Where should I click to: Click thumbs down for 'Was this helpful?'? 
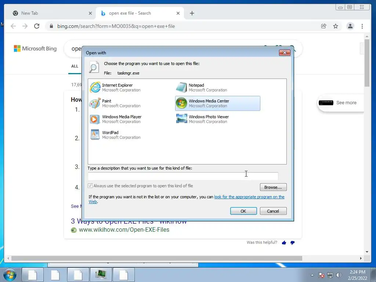click(292, 243)
